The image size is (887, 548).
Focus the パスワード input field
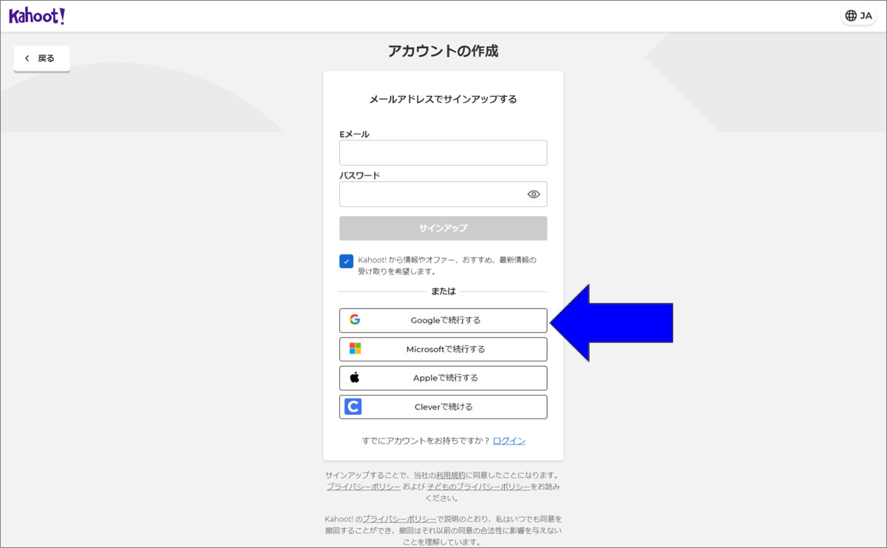click(x=443, y=194)
